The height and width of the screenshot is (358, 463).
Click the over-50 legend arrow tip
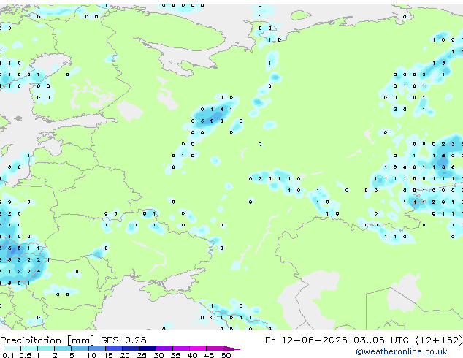[231, 349]
